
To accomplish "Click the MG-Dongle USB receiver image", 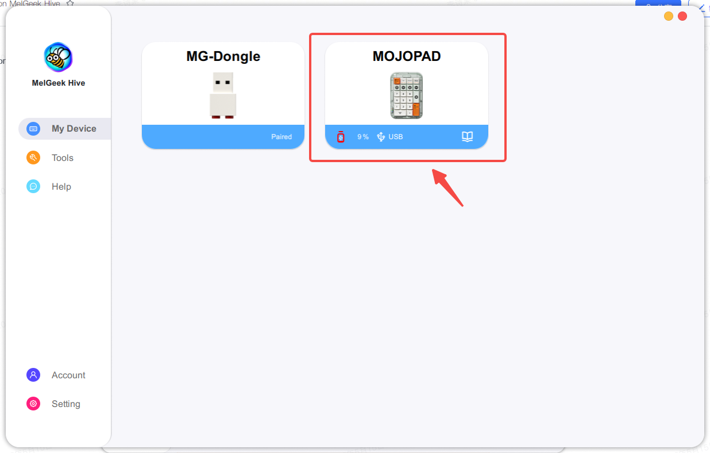I will 223,95.
